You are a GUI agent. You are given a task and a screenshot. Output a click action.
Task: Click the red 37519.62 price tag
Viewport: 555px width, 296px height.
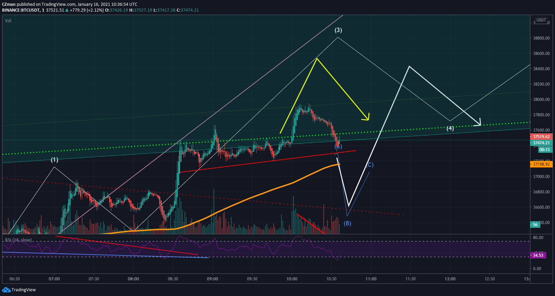click(541, 137)
